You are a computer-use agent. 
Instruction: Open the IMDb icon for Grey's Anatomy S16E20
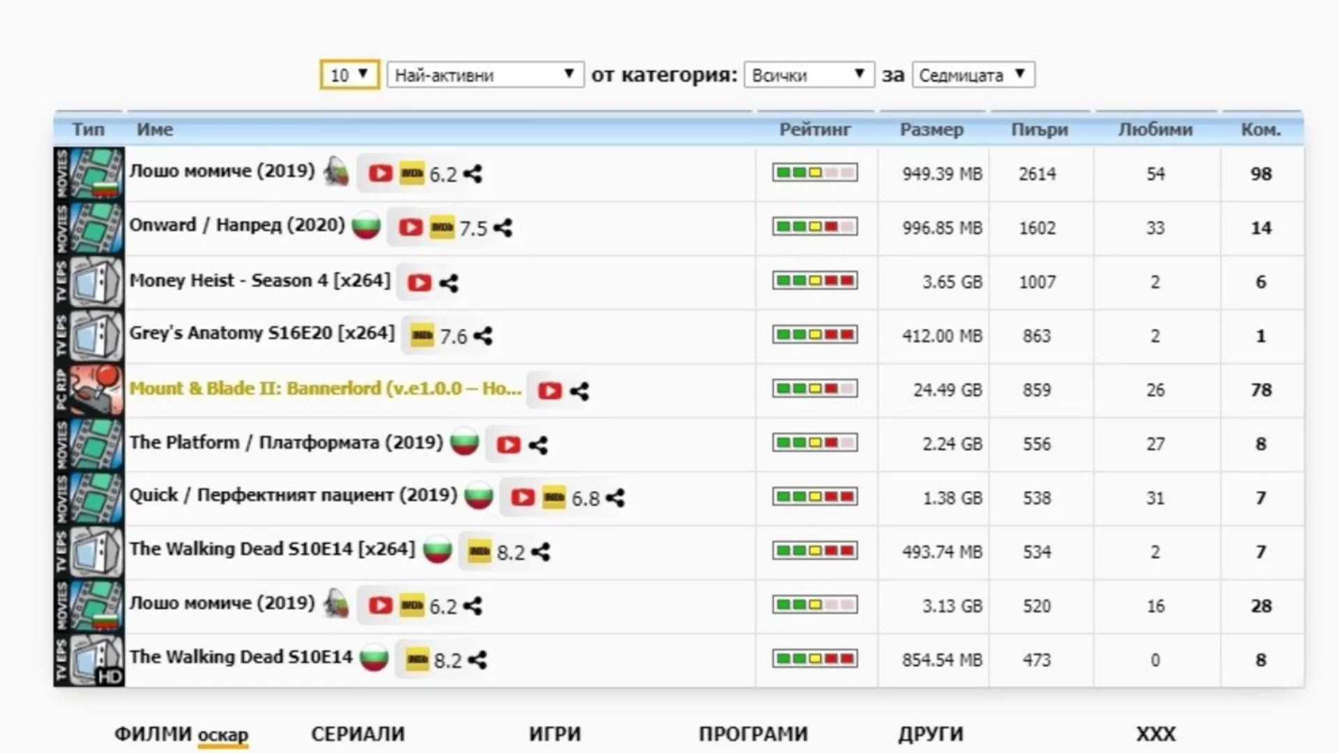coord(422,335)
